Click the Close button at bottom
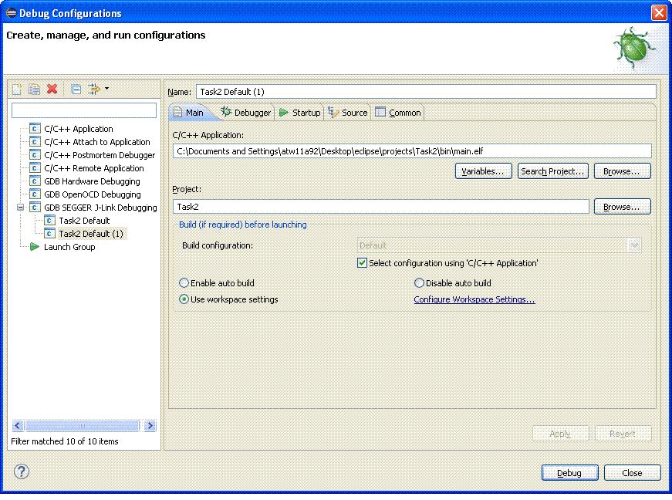672x500 pixels. (633, 472)
